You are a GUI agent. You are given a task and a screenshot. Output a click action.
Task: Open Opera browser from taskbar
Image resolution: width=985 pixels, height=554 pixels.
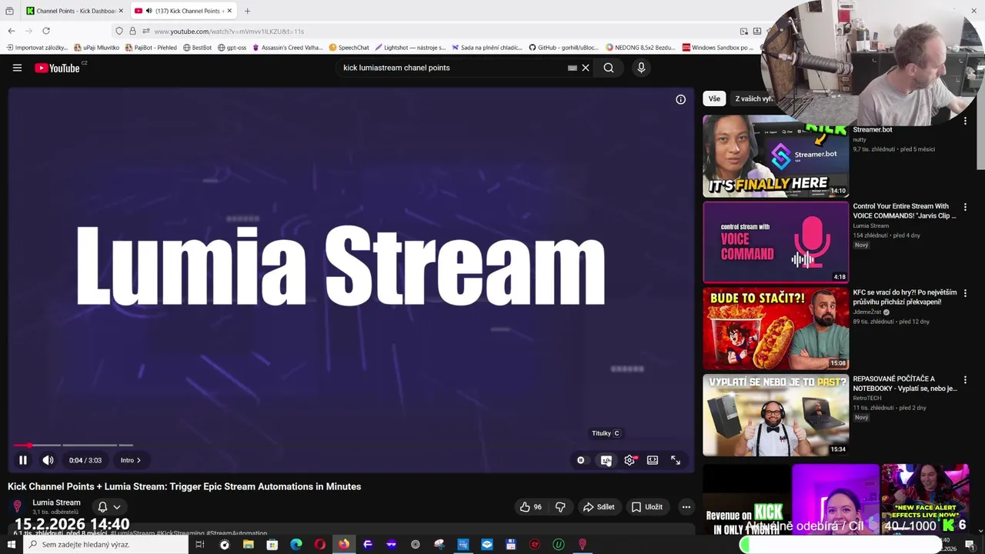[320, 545]
